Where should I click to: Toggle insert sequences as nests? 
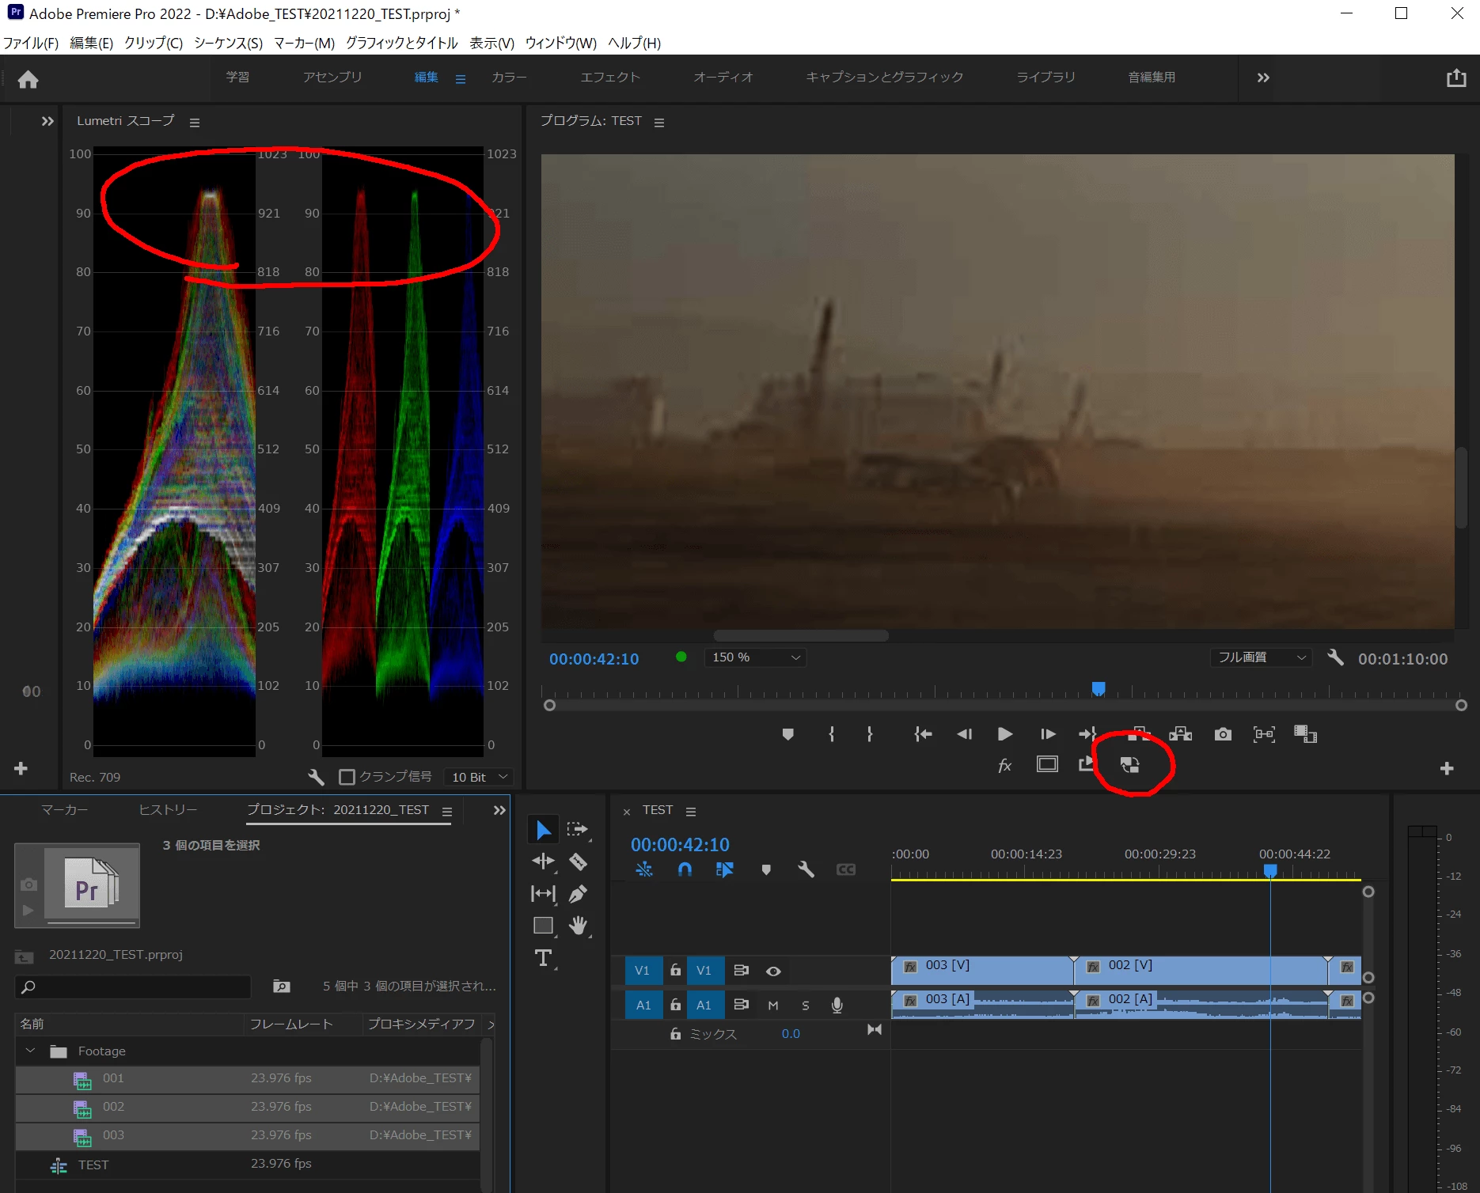pyautogui.click(x=644, y=869)
